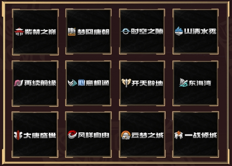Screen dimensions: 232x166
Task: Click the flaming gate icon of 一战倾城
Action: pos(179,135)
